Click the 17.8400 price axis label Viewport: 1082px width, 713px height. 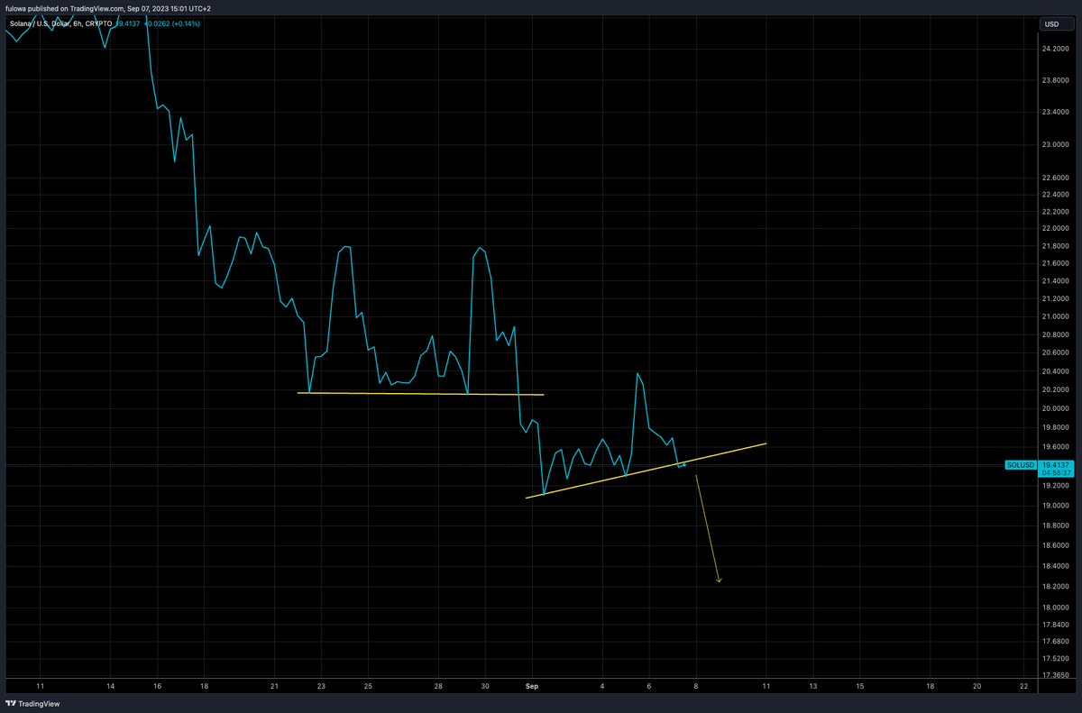tap(1056, 625)
